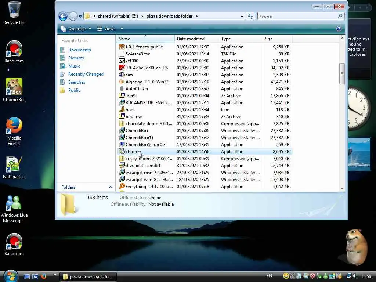Open Documents favorite link
This screenshot has height=282, width=376.
pyautogui.click(x=79, y=50)
